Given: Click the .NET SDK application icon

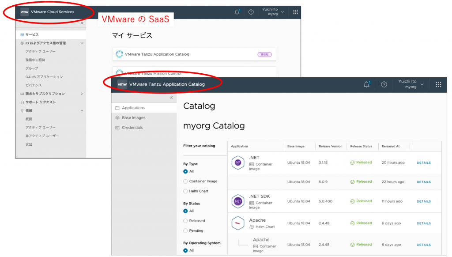Looking at the screenshot, I should [x=238, y=201].
